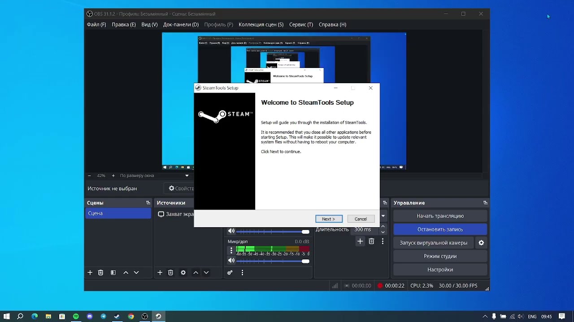Image resolution: width=574 pixels, height=322 pixels.
Task: Click the 42% preview zoom value
Action: (x=101, y=176)
